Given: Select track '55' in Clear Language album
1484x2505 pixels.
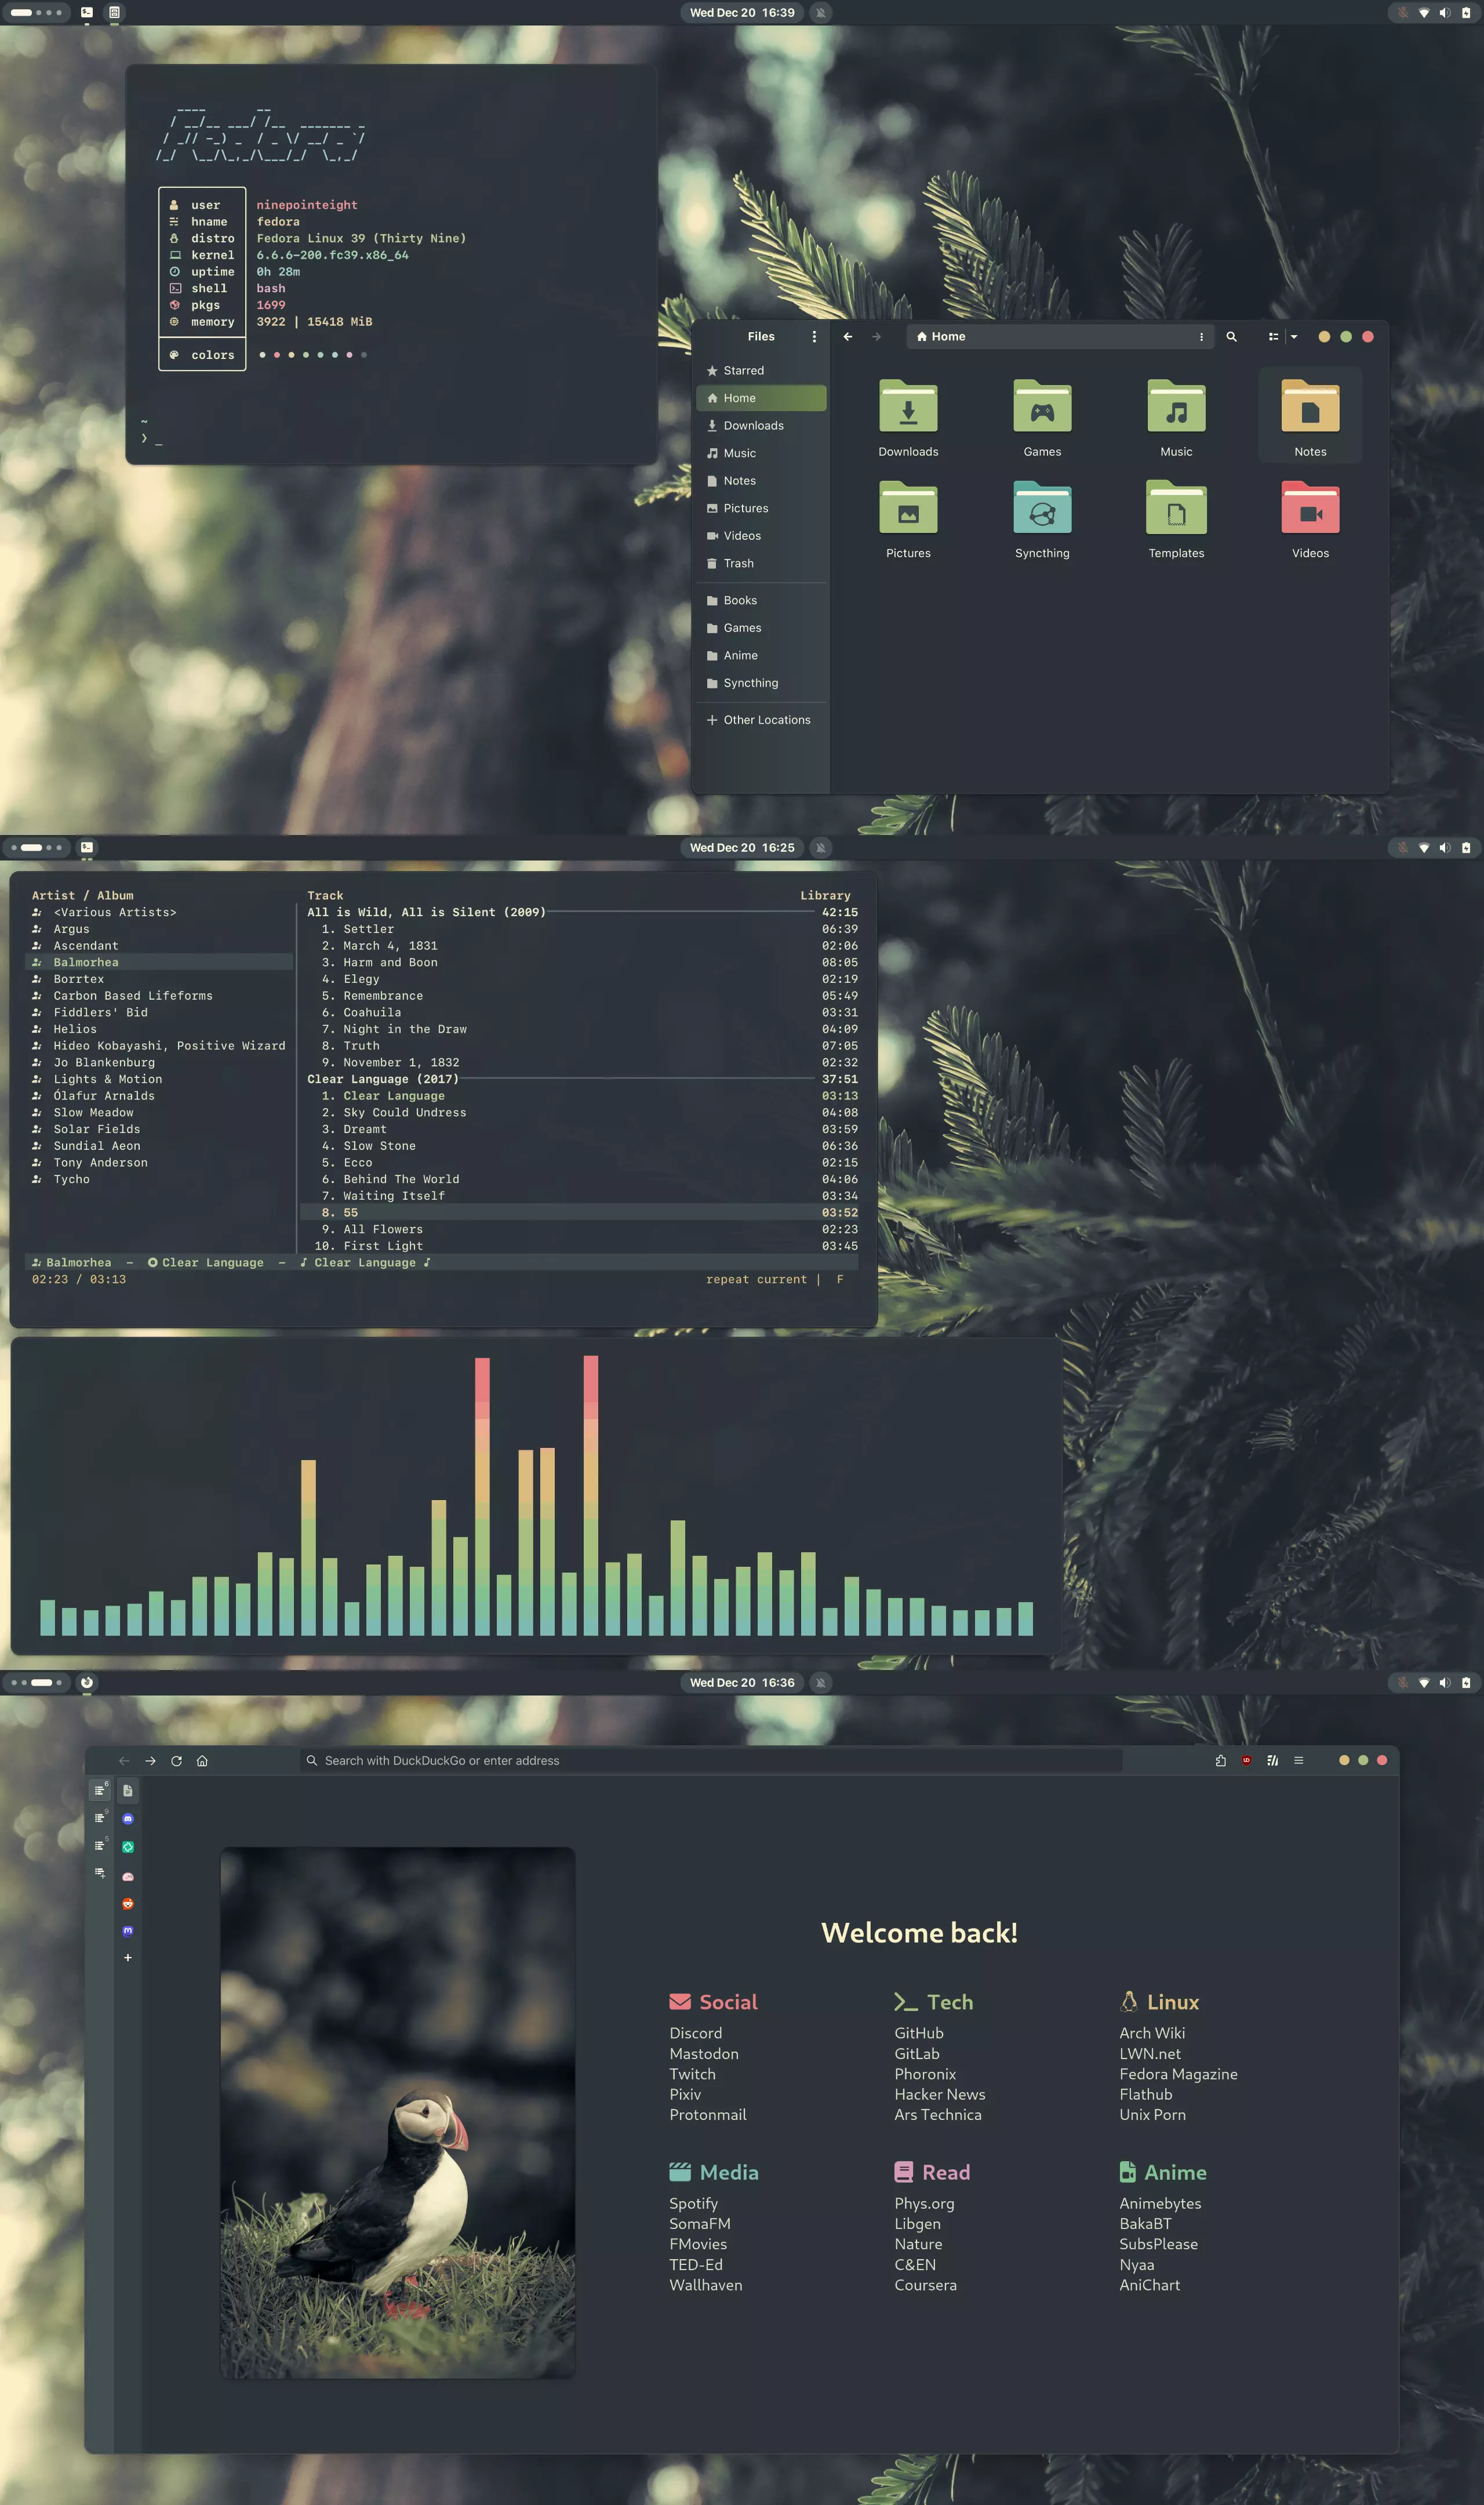Looking at the screenshot, I should point(581,1213).
